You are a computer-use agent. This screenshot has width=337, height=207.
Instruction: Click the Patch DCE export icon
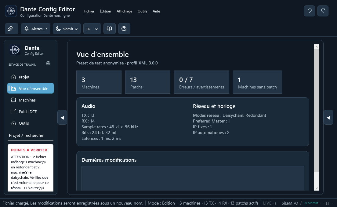(x=13, y=112)
